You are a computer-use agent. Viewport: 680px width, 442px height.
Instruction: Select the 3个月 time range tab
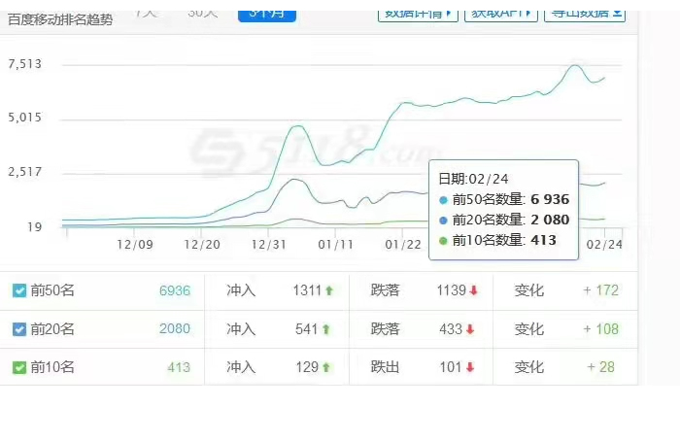click(267, 15)
